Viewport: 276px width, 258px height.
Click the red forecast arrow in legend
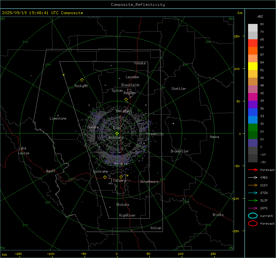click(253, 170)
